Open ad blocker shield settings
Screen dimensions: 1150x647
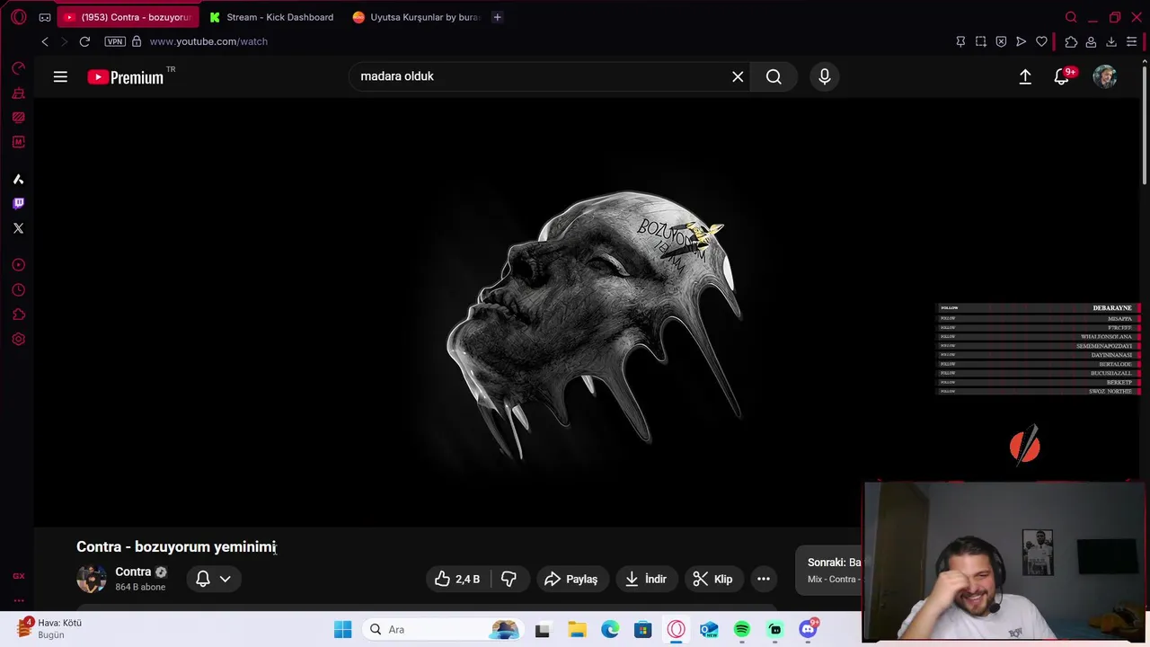pyautogui.click(x=1001, y=41)
